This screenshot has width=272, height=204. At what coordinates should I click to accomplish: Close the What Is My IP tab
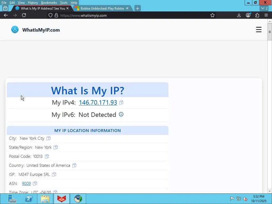point(67,8)
